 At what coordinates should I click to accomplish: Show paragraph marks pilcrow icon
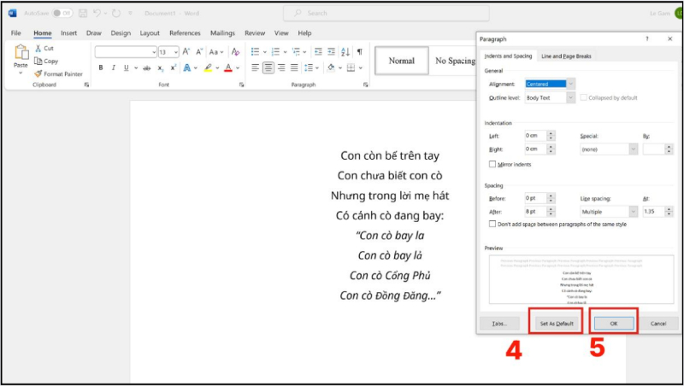click(359, 52)
